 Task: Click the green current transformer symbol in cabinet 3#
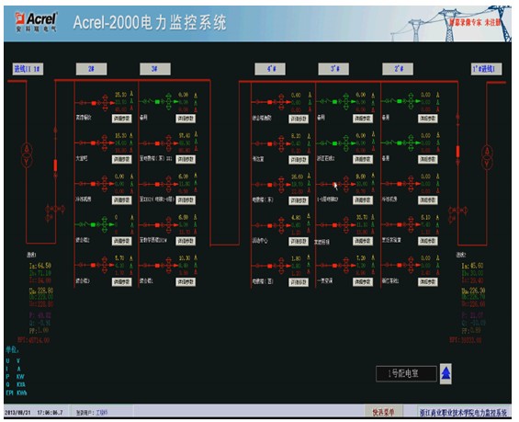click(x=169, y=102)
